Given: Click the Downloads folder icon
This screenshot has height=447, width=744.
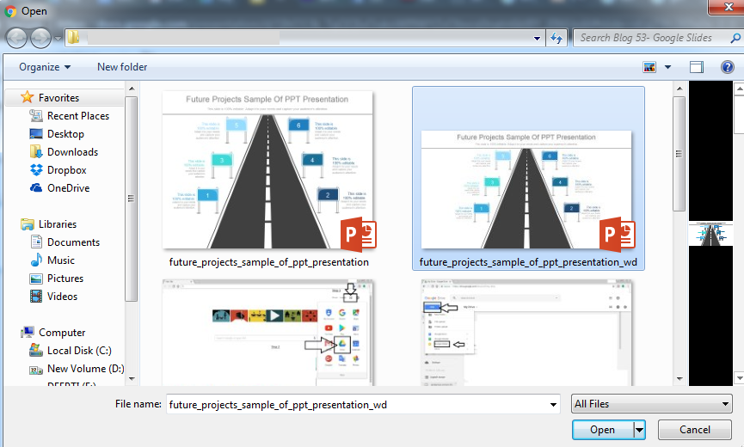Looking at the screenshot, I should click(x=36, y=151).
